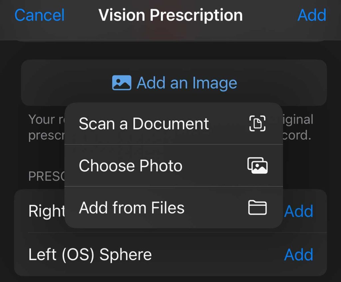The image size is (341, 282).
Task: Tap the document scanner icon
Action: 257,123
